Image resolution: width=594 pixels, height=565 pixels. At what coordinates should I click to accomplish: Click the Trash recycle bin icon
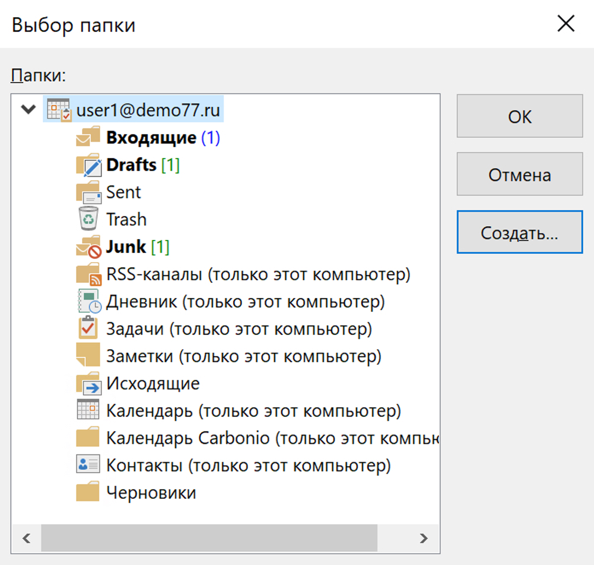[x=88, y=219]
